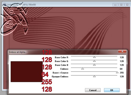
Task: Move the Base<->Source slider handle
Action: click(117, 72)
